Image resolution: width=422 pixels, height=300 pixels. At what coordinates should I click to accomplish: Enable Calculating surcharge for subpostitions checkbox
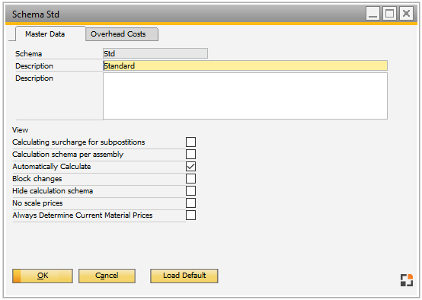(190, 142)
